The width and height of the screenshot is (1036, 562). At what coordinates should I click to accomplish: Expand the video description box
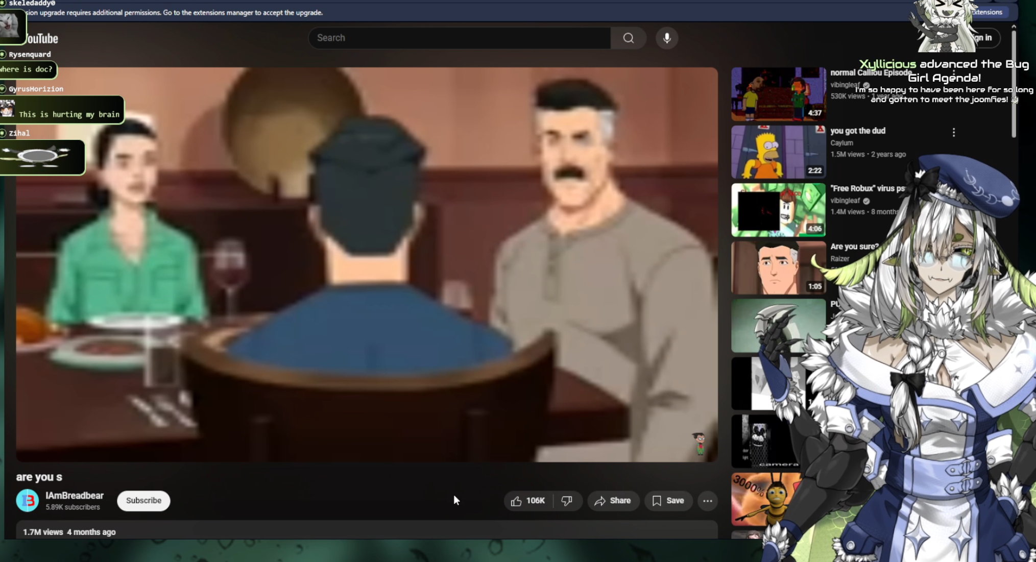pos(357,531)
